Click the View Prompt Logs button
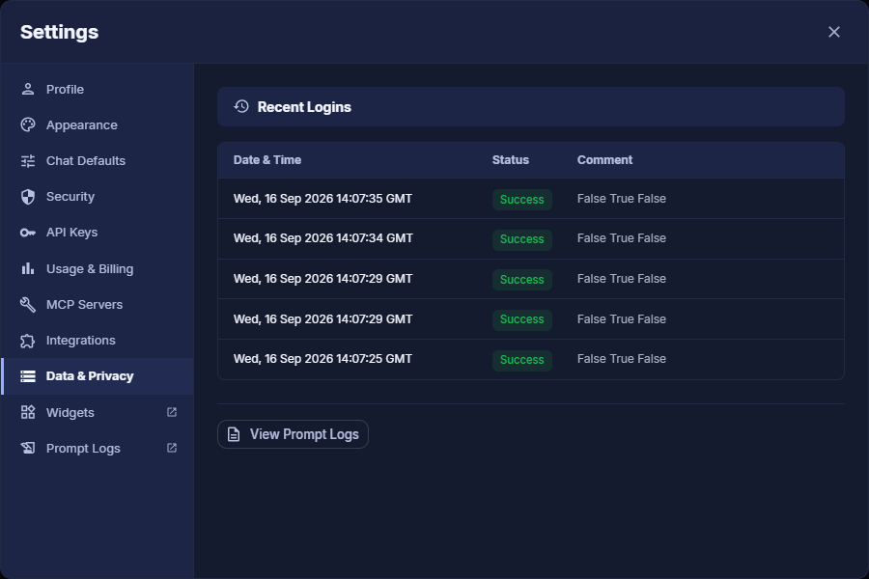 293,434
